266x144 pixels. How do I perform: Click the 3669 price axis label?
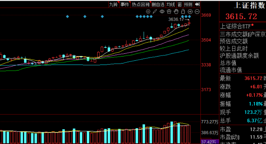point(206,15)
